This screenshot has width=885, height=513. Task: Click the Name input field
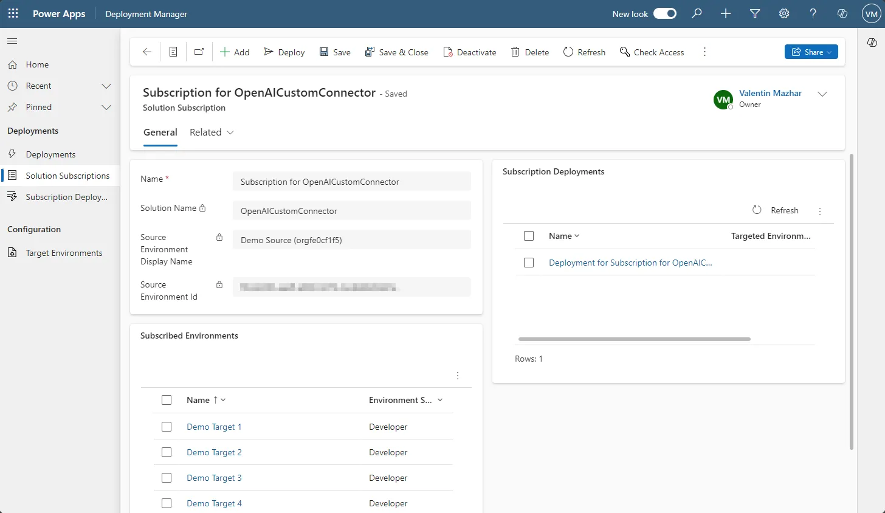pyautogui.click(x=351, y=182)
